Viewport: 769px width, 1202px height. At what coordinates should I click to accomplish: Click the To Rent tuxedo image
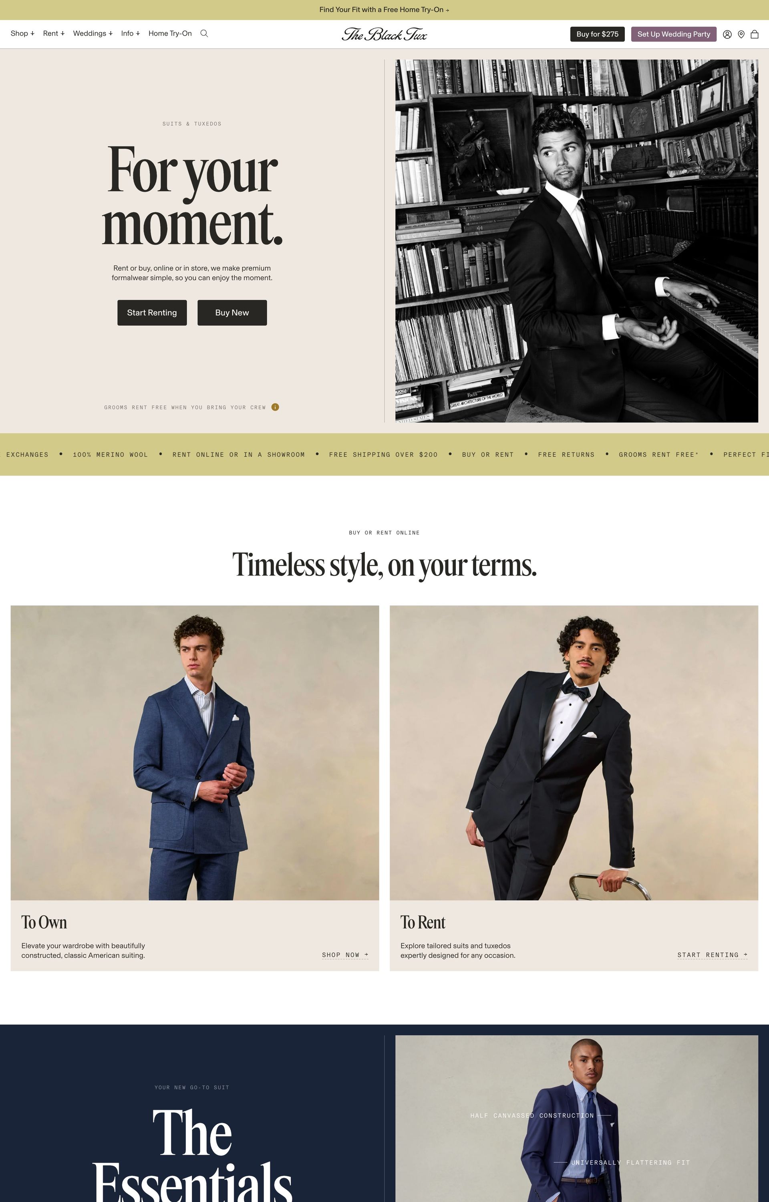(x=574, y=752)
